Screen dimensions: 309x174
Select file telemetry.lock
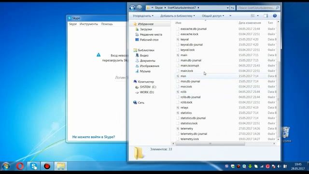pos(190,139)
